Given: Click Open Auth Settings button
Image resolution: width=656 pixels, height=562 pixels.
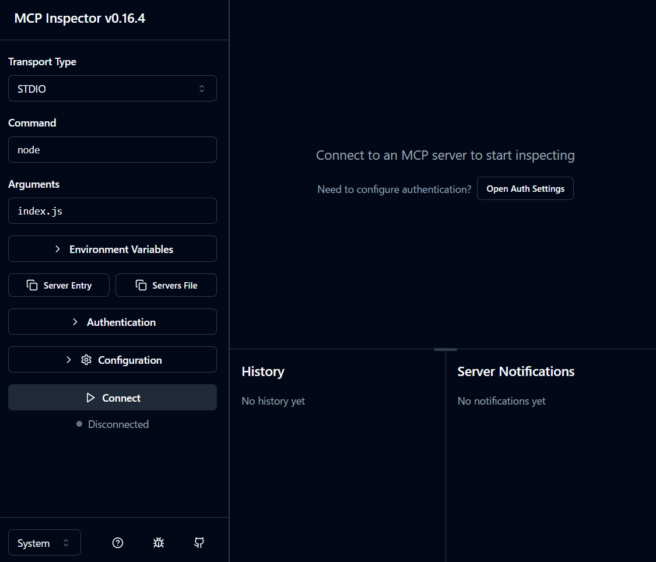Looking at the screenshot, I should 525,188.
